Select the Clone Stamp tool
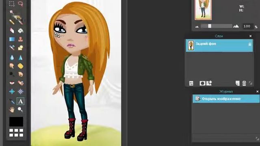This screenshot has width=260, height=146. [20, 39]
